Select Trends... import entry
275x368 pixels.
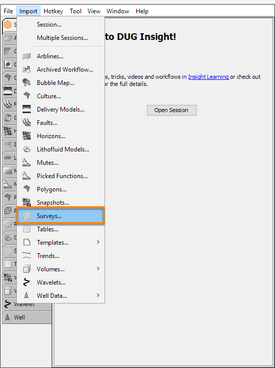(x=48, y=256)
